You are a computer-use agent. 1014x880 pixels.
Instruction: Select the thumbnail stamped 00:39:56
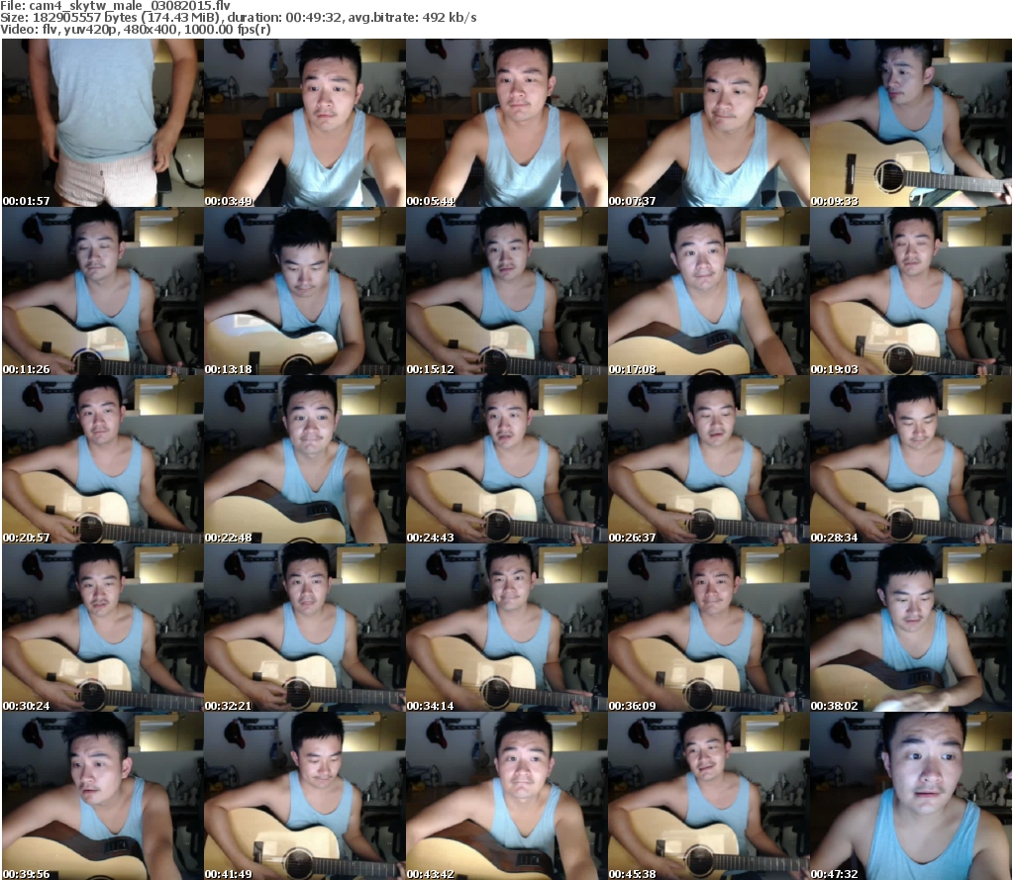coord(103,795)
